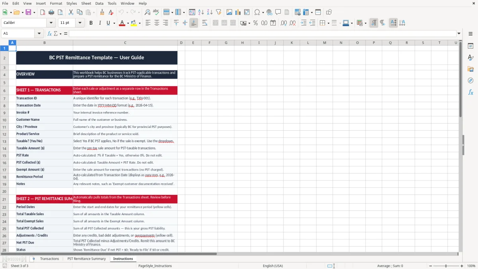Toggle Left-to-Right paragraph direction
This screenshot has width=478, height=269.
click(x=374, y=23)
